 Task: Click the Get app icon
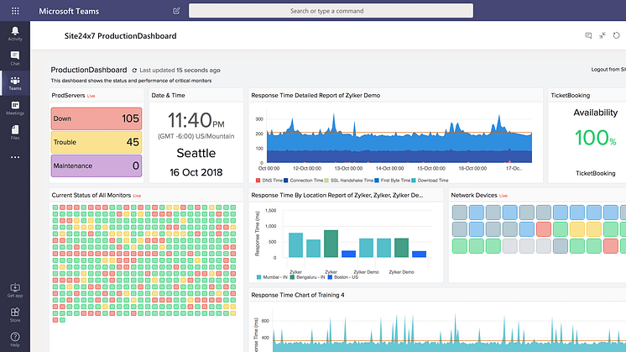click(15, 291)
